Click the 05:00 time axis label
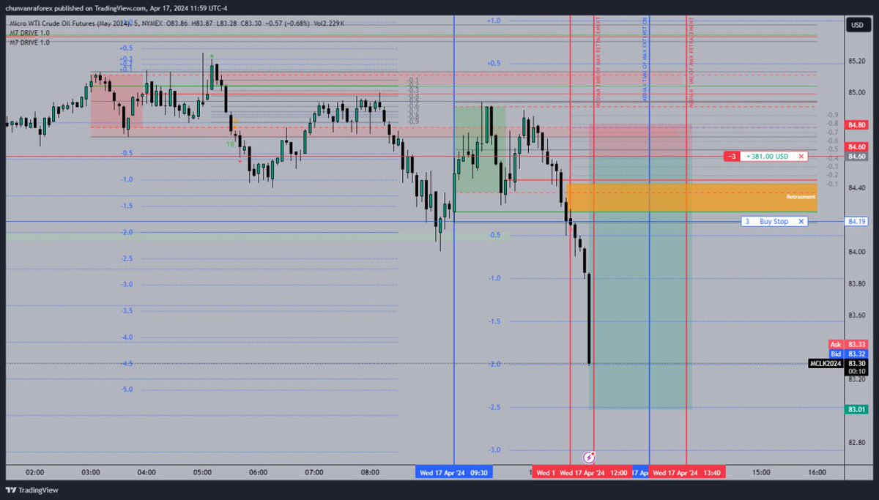This screenshot has height=500, width=879. (x=202, y=473)
